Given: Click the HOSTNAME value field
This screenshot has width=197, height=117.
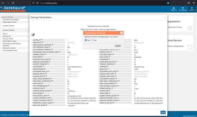Looking at the screenshot, I should click(82, 67).
